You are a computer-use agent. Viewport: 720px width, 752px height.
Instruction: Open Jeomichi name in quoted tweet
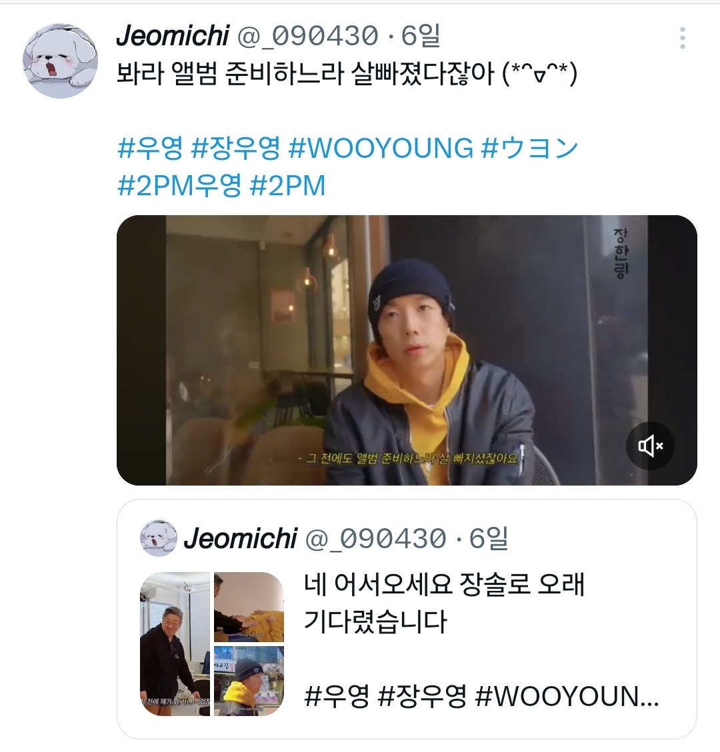(x=241, y=539)
